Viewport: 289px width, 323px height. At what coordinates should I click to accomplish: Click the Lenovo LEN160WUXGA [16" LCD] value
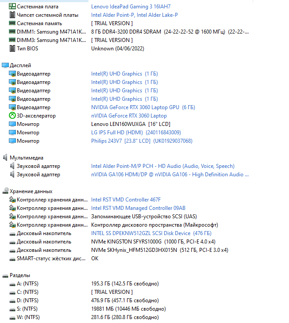coord(131,124)
